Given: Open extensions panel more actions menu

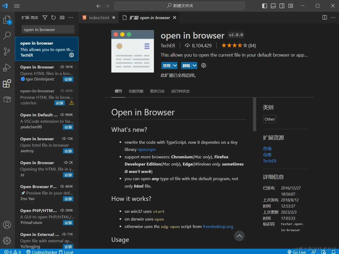Looking at the screenshot, I should (x=71, y=18).
